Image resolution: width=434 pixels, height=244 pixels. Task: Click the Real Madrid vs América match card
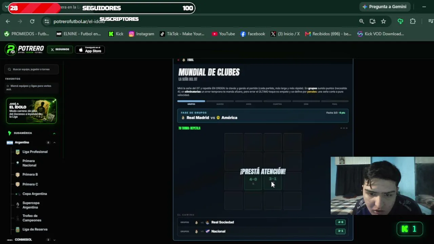click(x=263, y=116)
